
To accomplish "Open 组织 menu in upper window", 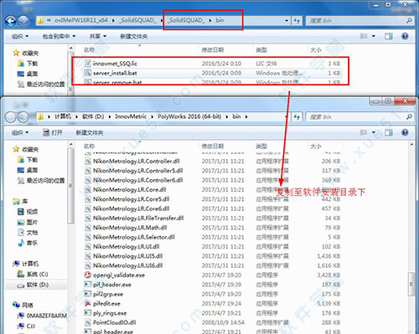I will 20,36.
